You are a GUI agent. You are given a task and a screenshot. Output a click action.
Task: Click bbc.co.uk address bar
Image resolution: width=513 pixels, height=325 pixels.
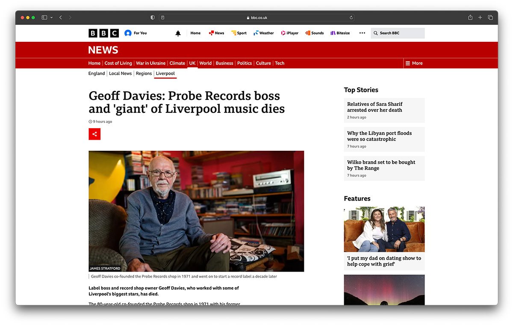point(256,18)
